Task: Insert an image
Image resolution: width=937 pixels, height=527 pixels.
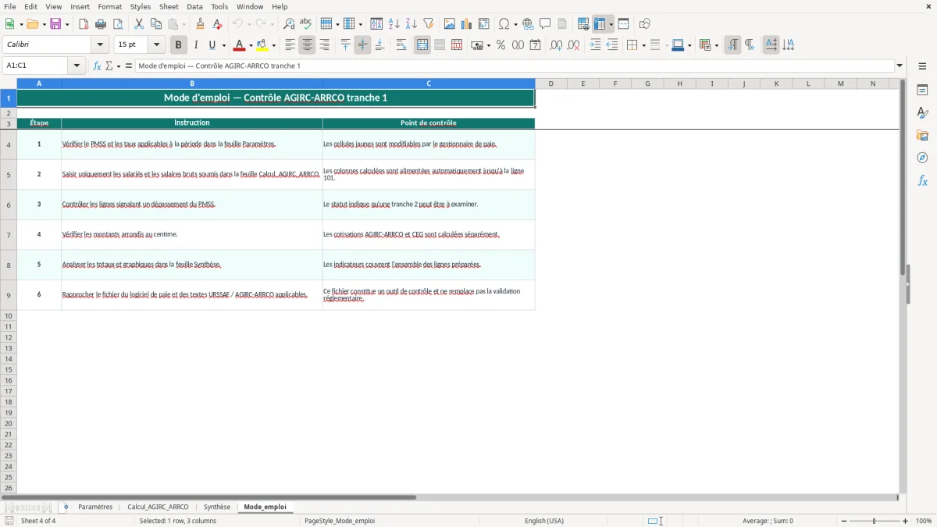Action: point(450,24)
